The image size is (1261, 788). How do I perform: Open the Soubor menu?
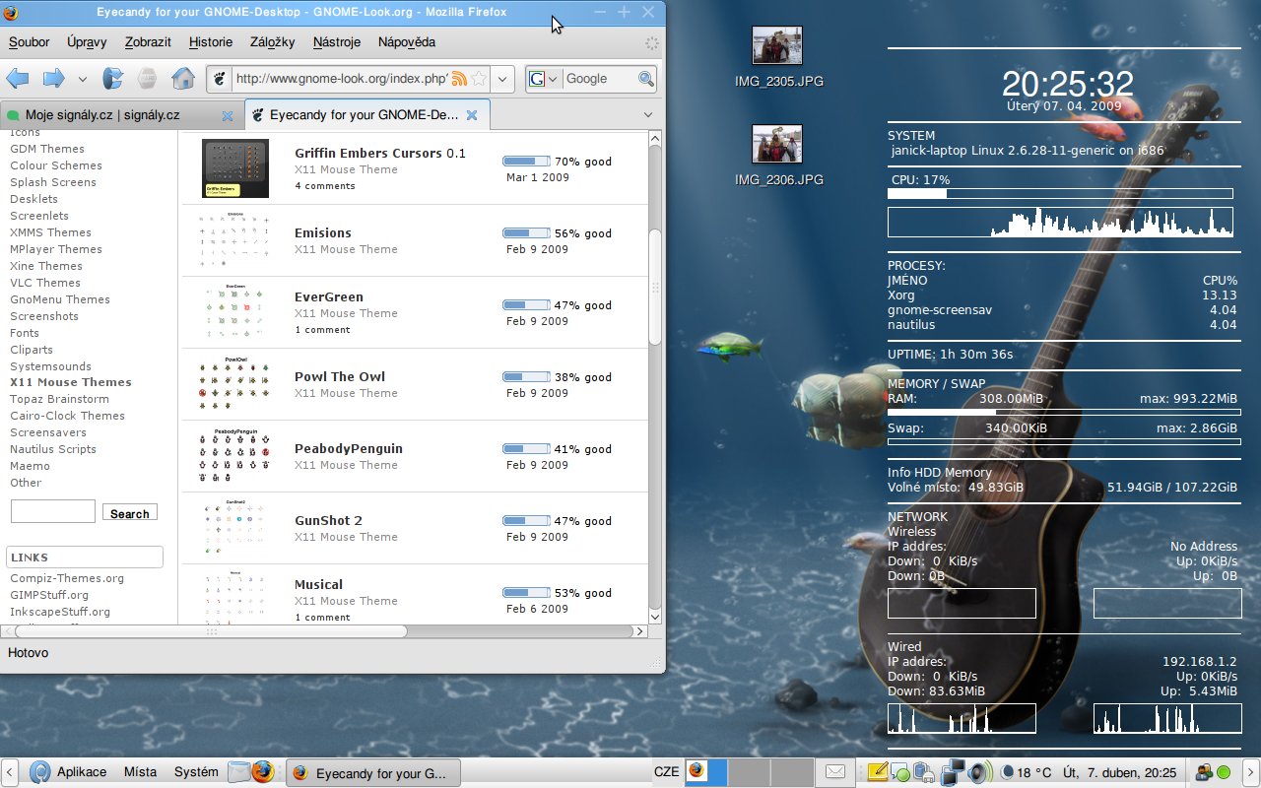tap(29, 42)
